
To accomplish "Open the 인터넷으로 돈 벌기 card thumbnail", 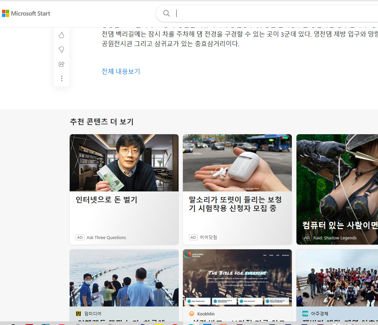I will [x=124, y=163].
